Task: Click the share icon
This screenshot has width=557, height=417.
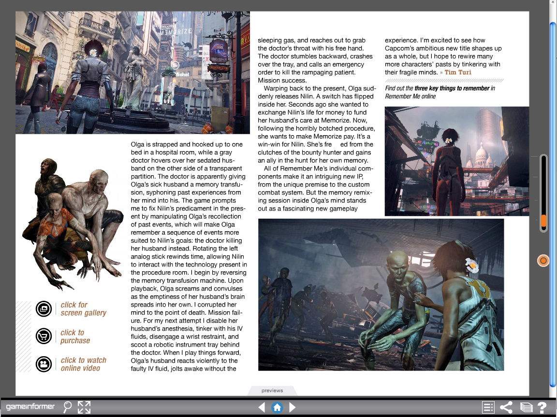Action: coord(506,407)
